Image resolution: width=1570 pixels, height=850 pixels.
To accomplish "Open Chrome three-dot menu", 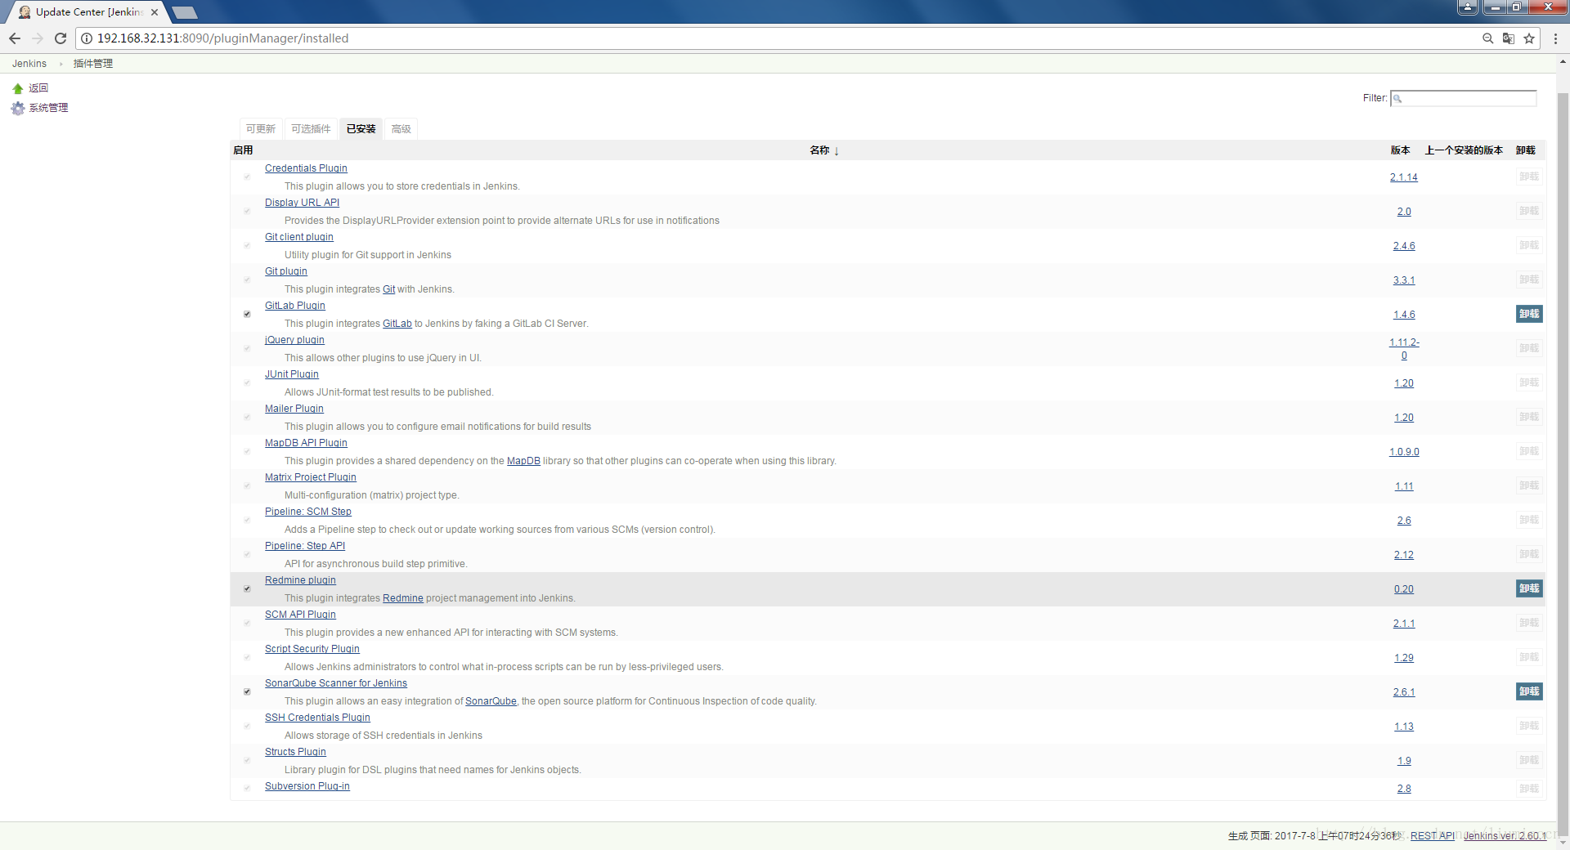I will (x=1555, y=38).
